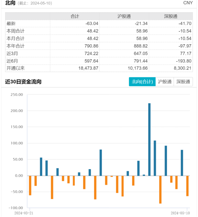
Task: Click the 0.00 y-axis label
Action: click(x=19, y=176)
